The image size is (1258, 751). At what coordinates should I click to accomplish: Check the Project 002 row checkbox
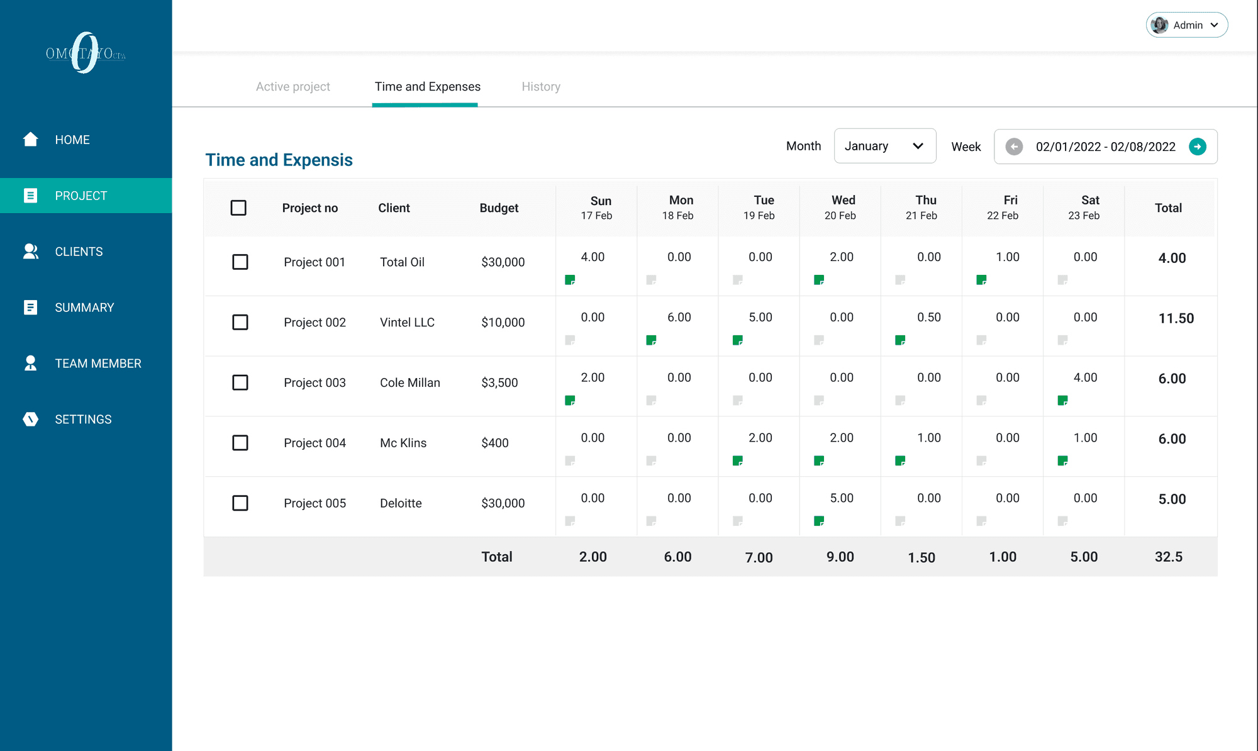[x=240, y=322]
